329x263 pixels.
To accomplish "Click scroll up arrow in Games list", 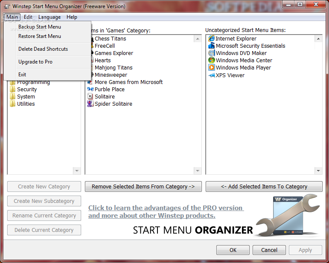I will pyautogui.click(x=198, y=39).
